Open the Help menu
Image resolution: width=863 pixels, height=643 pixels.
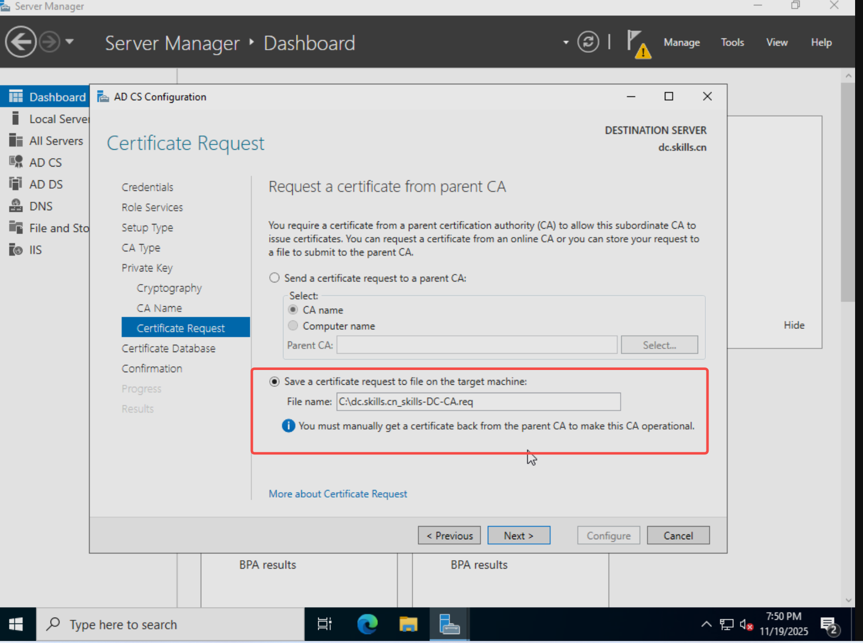coord(821,42)
